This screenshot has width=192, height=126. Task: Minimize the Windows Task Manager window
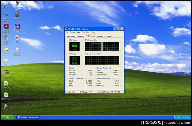click(115, 29)
